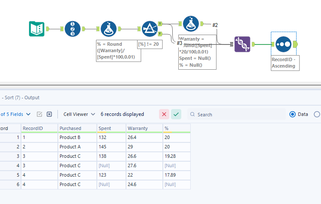Click the Union tool's input anchor

(231, 44)
